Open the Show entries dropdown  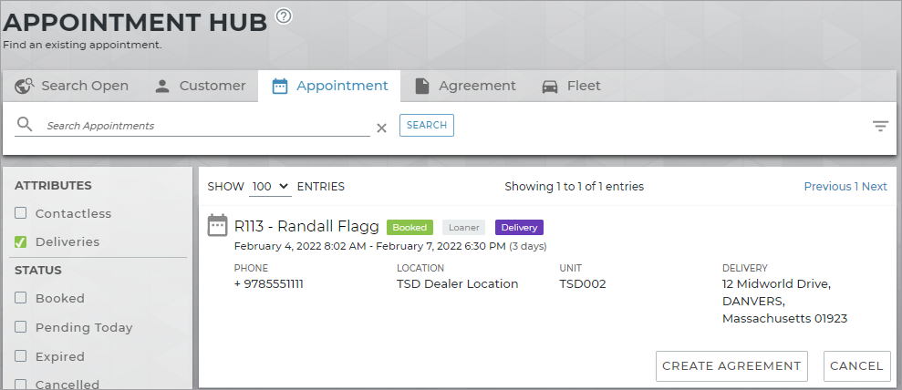click(270, 186)
